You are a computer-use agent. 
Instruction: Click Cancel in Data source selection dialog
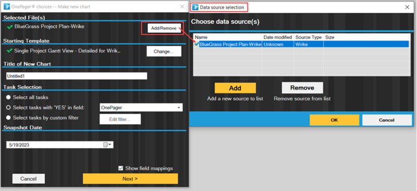point(387,120)
